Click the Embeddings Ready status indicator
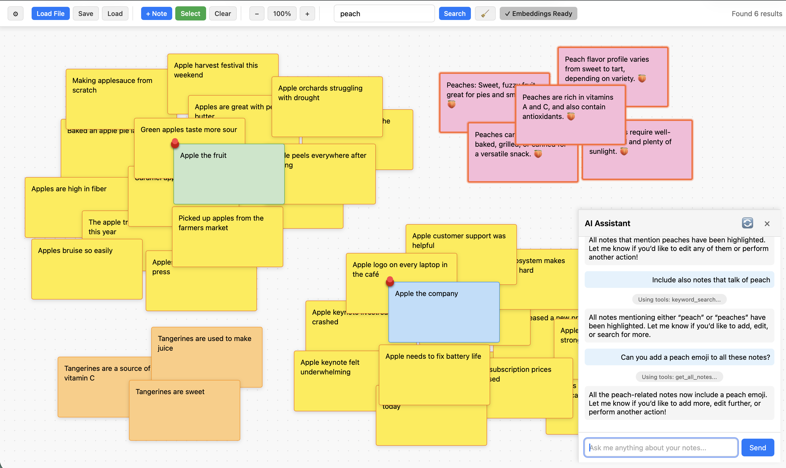786x468 pixels. (538, 14)
